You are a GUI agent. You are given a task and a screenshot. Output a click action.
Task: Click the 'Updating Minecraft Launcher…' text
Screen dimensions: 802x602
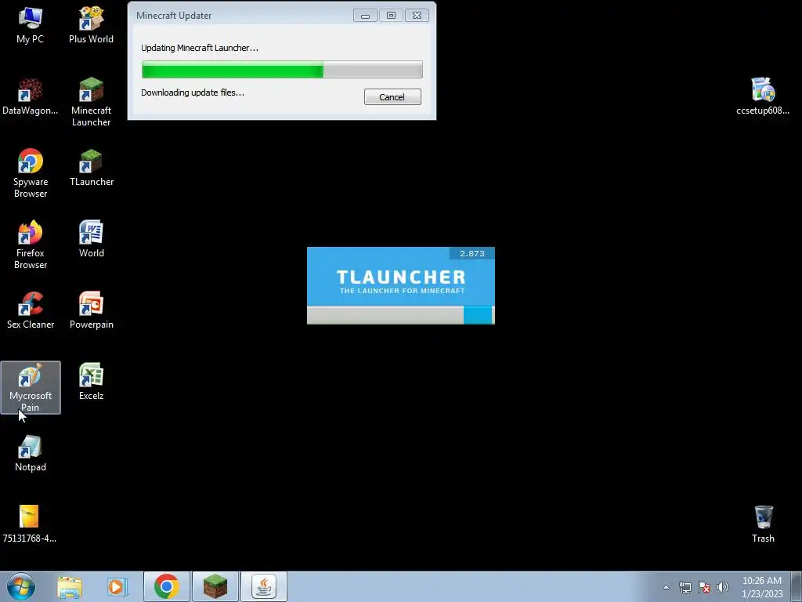(x=200, y=48)
